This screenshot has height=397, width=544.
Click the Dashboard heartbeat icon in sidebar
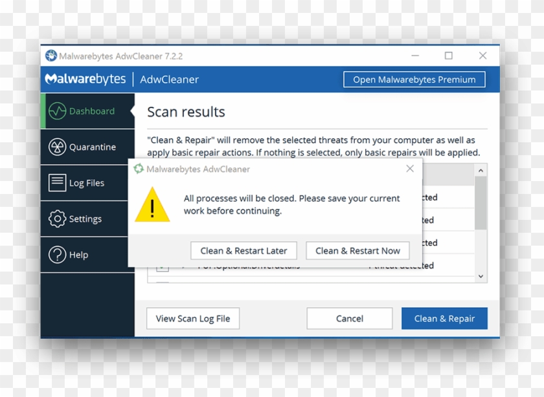(57, 111)
